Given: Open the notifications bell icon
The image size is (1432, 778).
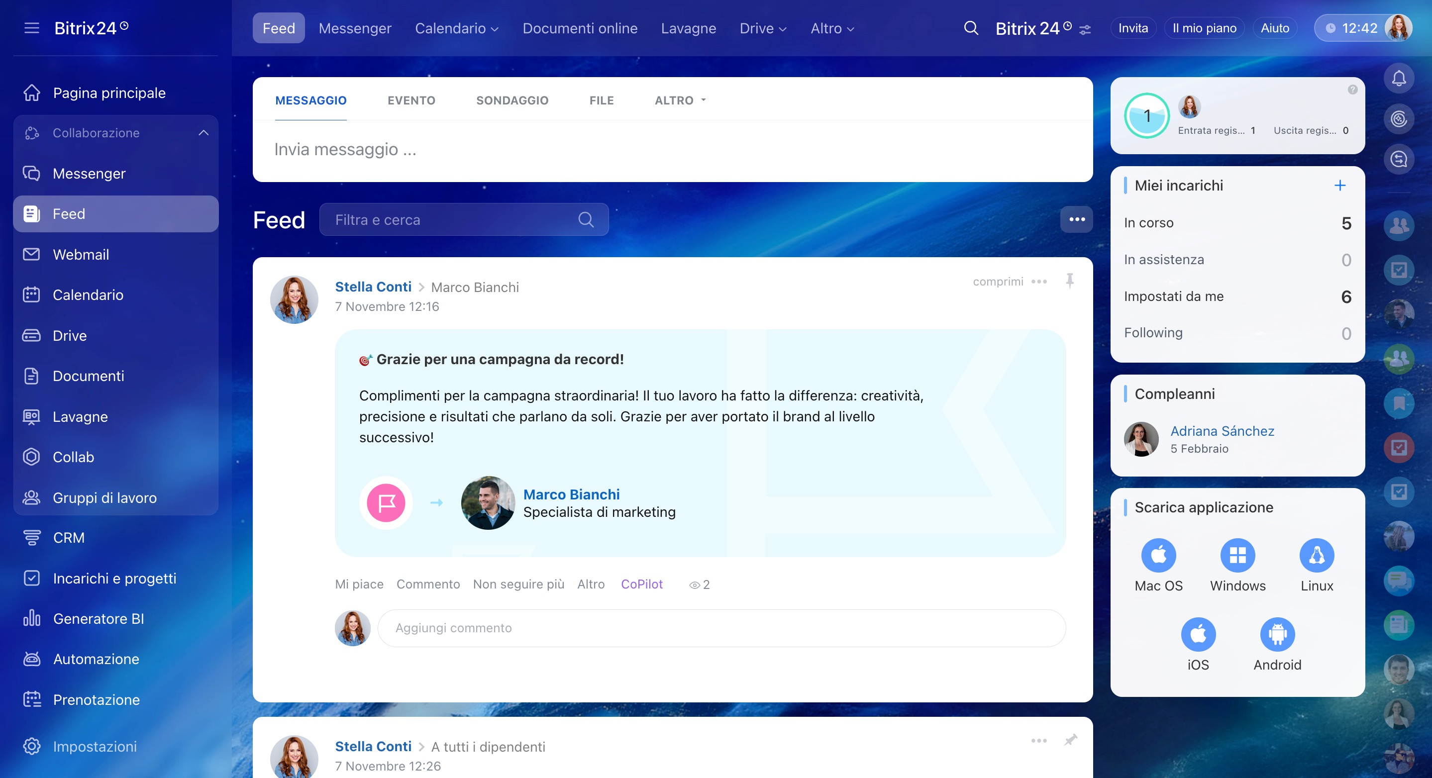Looking at the screenshot, I should [x=1399, y=79].
